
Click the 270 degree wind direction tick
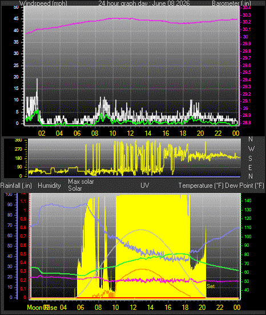tap(18, 149)
